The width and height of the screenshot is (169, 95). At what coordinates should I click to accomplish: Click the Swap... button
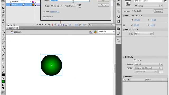coord(158,11)
